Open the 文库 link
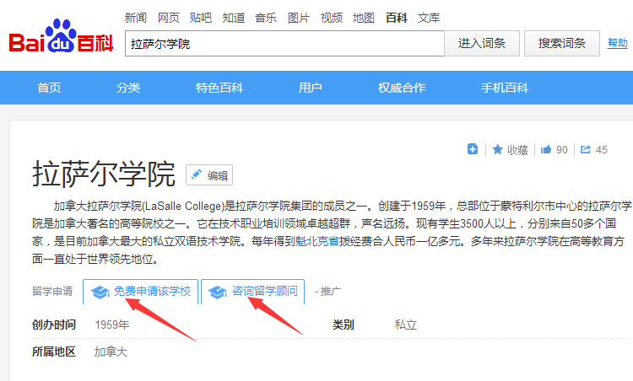 pos(429,18)
